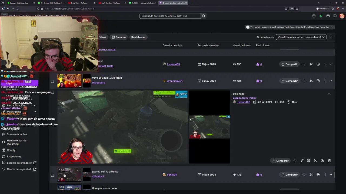Switch to the Stream - Kick Dashboard tab
346x194 pixels.
[x=51, y=3]
